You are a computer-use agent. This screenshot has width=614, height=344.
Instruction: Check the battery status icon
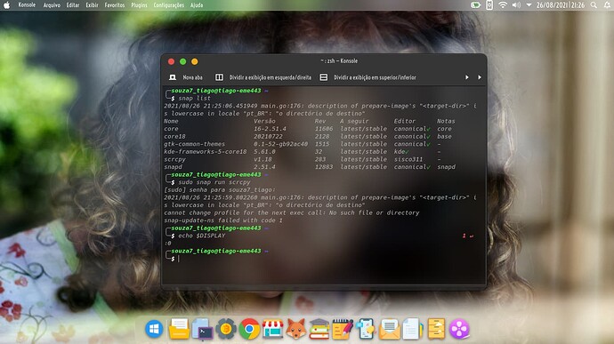click(x=475, y=5)
